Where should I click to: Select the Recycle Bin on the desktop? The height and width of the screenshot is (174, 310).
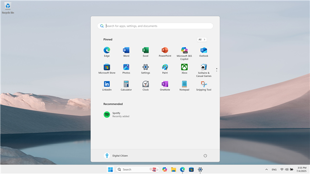[8, 8]
